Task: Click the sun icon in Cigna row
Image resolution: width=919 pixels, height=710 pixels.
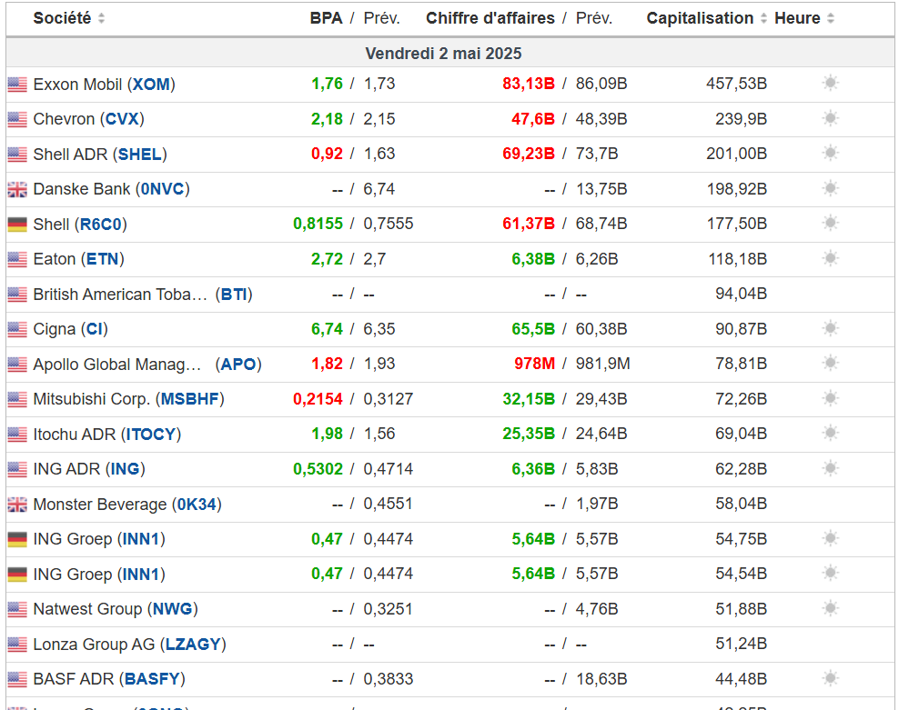Action: tap(830, 328)
